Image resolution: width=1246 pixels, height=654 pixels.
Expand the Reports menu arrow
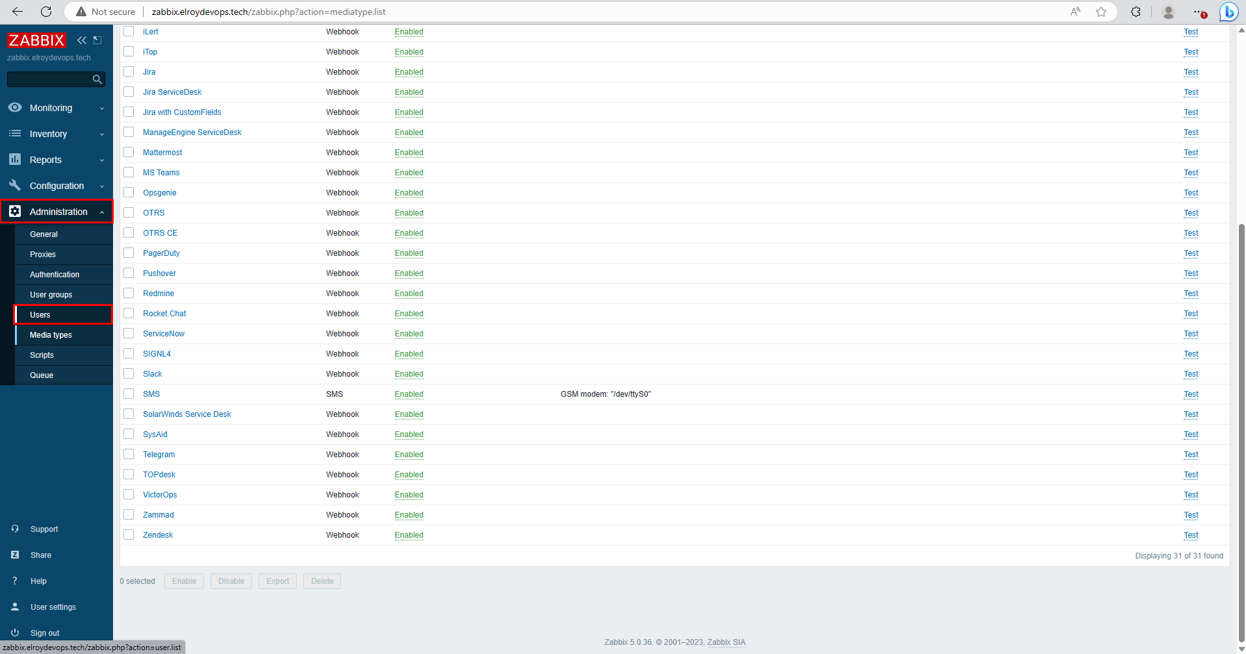pyautogui.click(x=102, y=160)
